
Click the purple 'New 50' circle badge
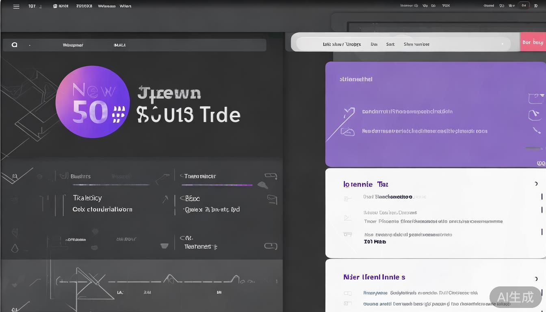click(93, 102)
